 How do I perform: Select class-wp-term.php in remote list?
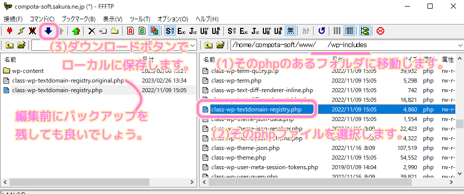[236, 81]
